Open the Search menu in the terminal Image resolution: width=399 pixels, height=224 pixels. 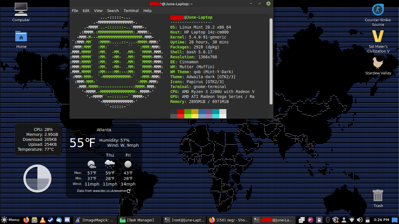click(113, 10)
